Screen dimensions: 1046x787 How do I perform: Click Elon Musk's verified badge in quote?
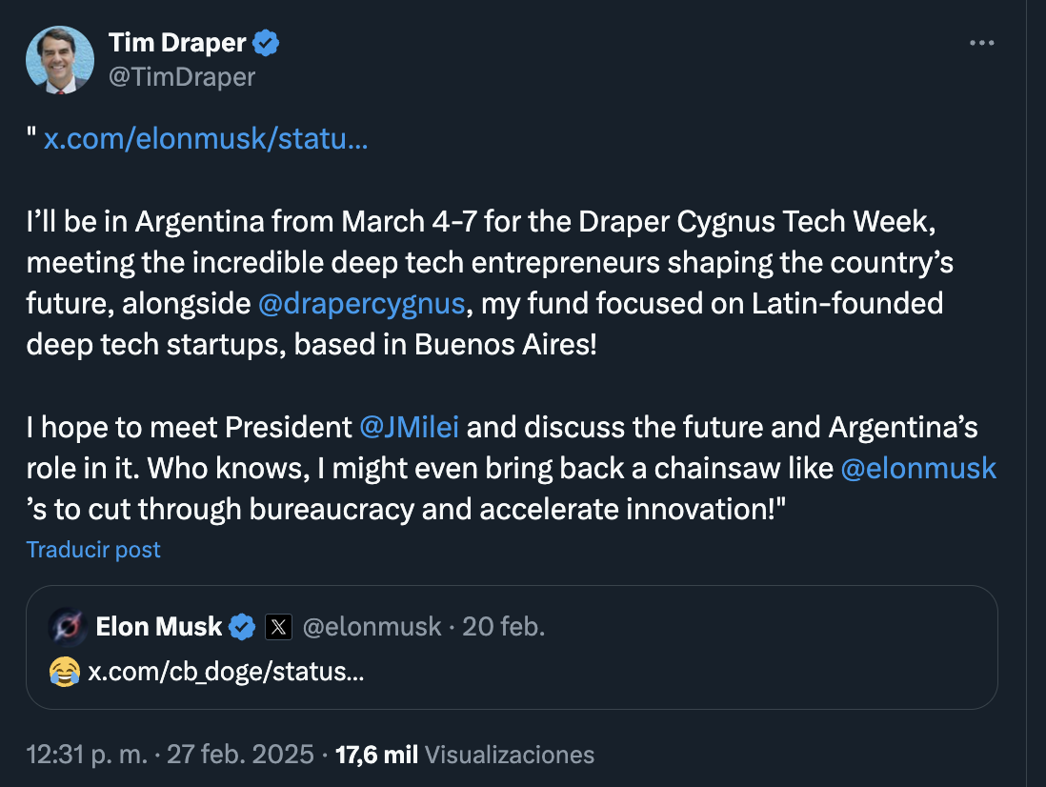[243, 626]
